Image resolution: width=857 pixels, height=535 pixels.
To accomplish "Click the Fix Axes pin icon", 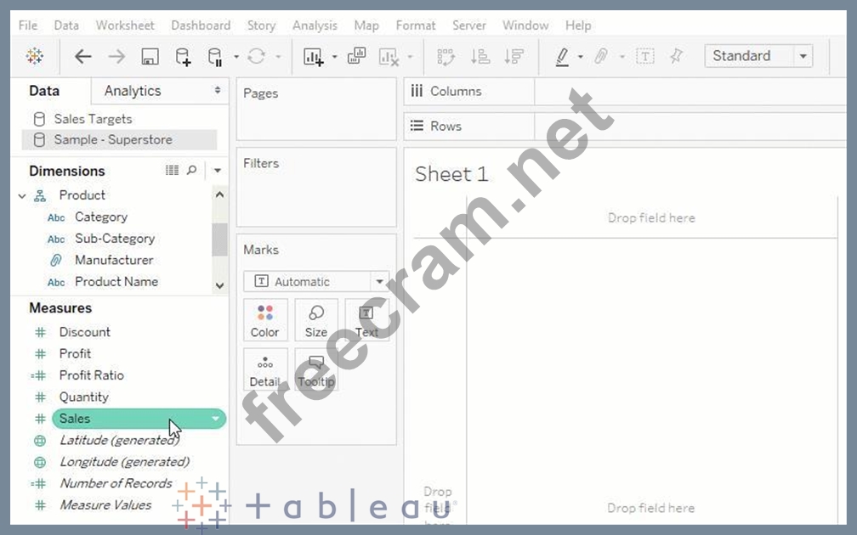I will pyautogui.click(x=676, y=57).
